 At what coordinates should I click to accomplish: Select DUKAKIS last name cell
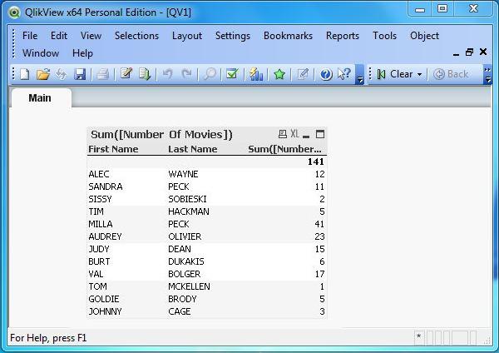pos(186,261)
